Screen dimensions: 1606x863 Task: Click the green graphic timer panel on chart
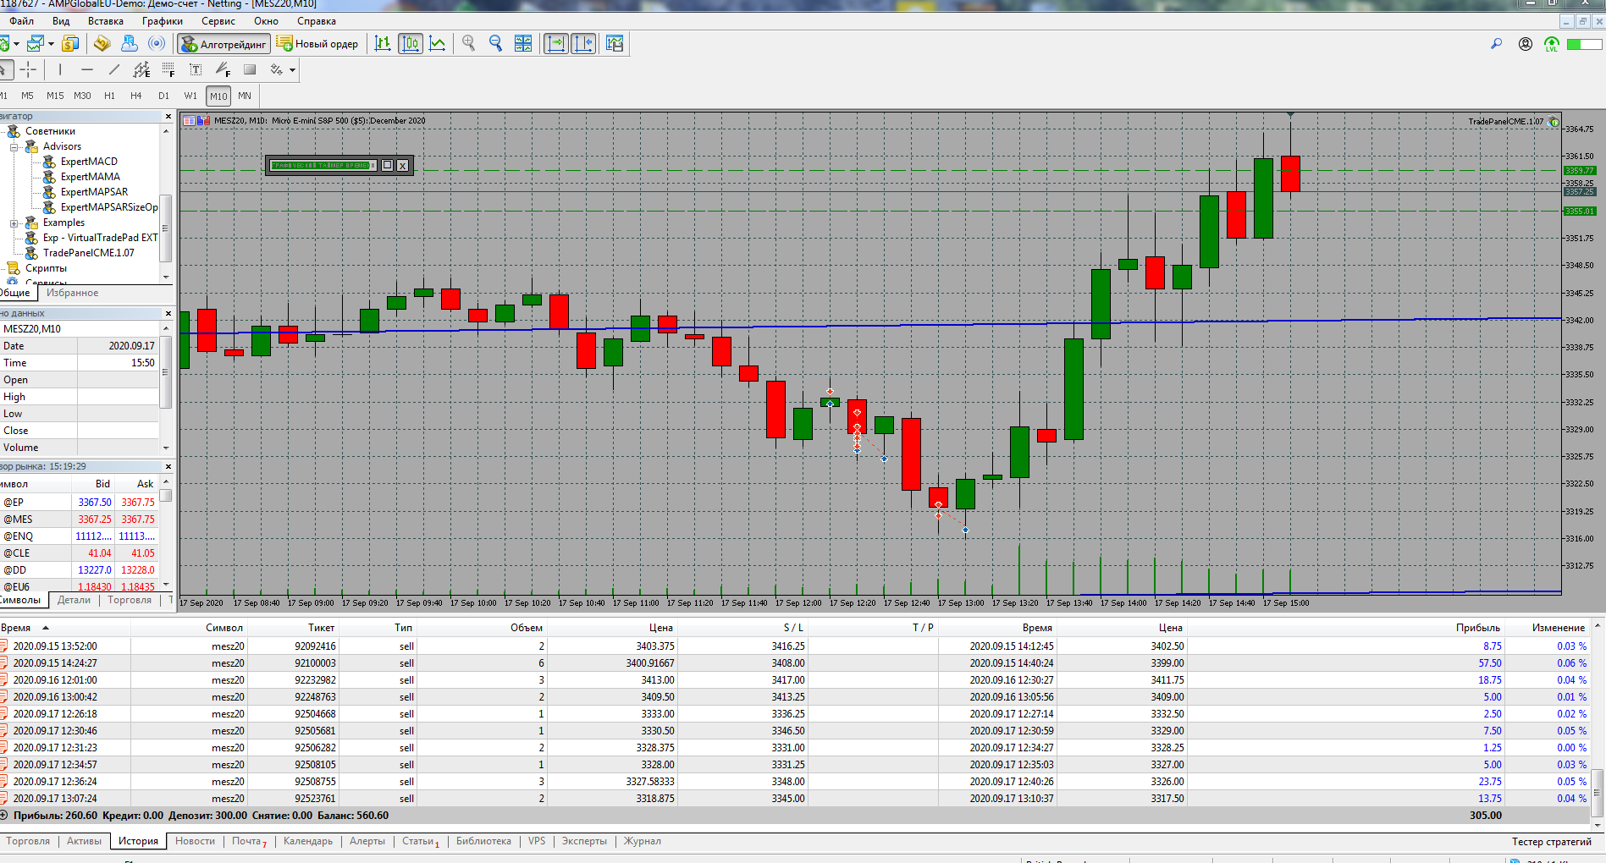click(322, 165)
